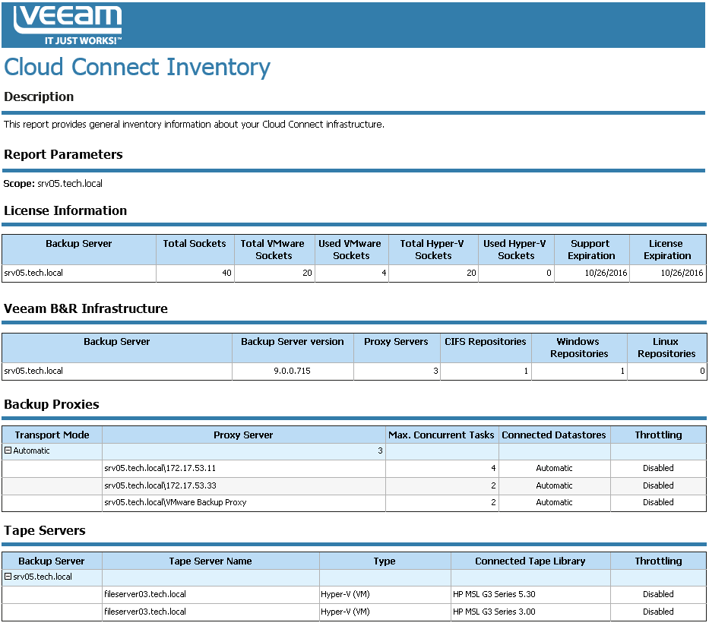709x626 pixels.
Task: Select HP MSL G3 Series 3.00 library
Action: pyautogui.click(x=494, y=612)
